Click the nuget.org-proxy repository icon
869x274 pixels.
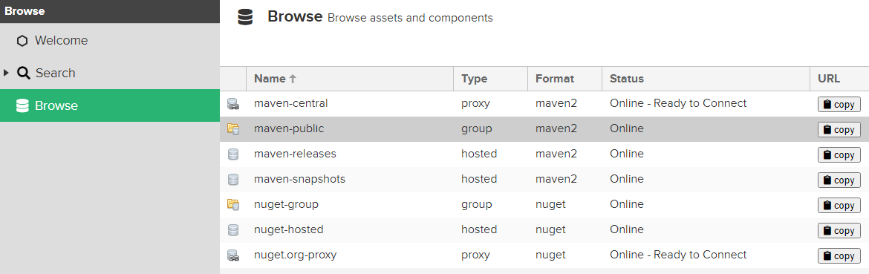pos(233,255)
